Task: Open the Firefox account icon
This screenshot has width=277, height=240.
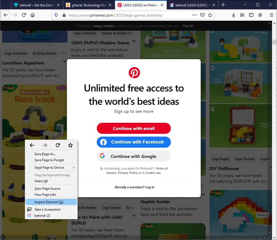Action: (260, 15)
